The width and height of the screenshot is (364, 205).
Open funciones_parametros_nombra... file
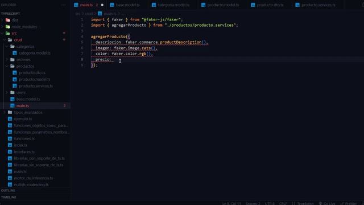point(42,132)
